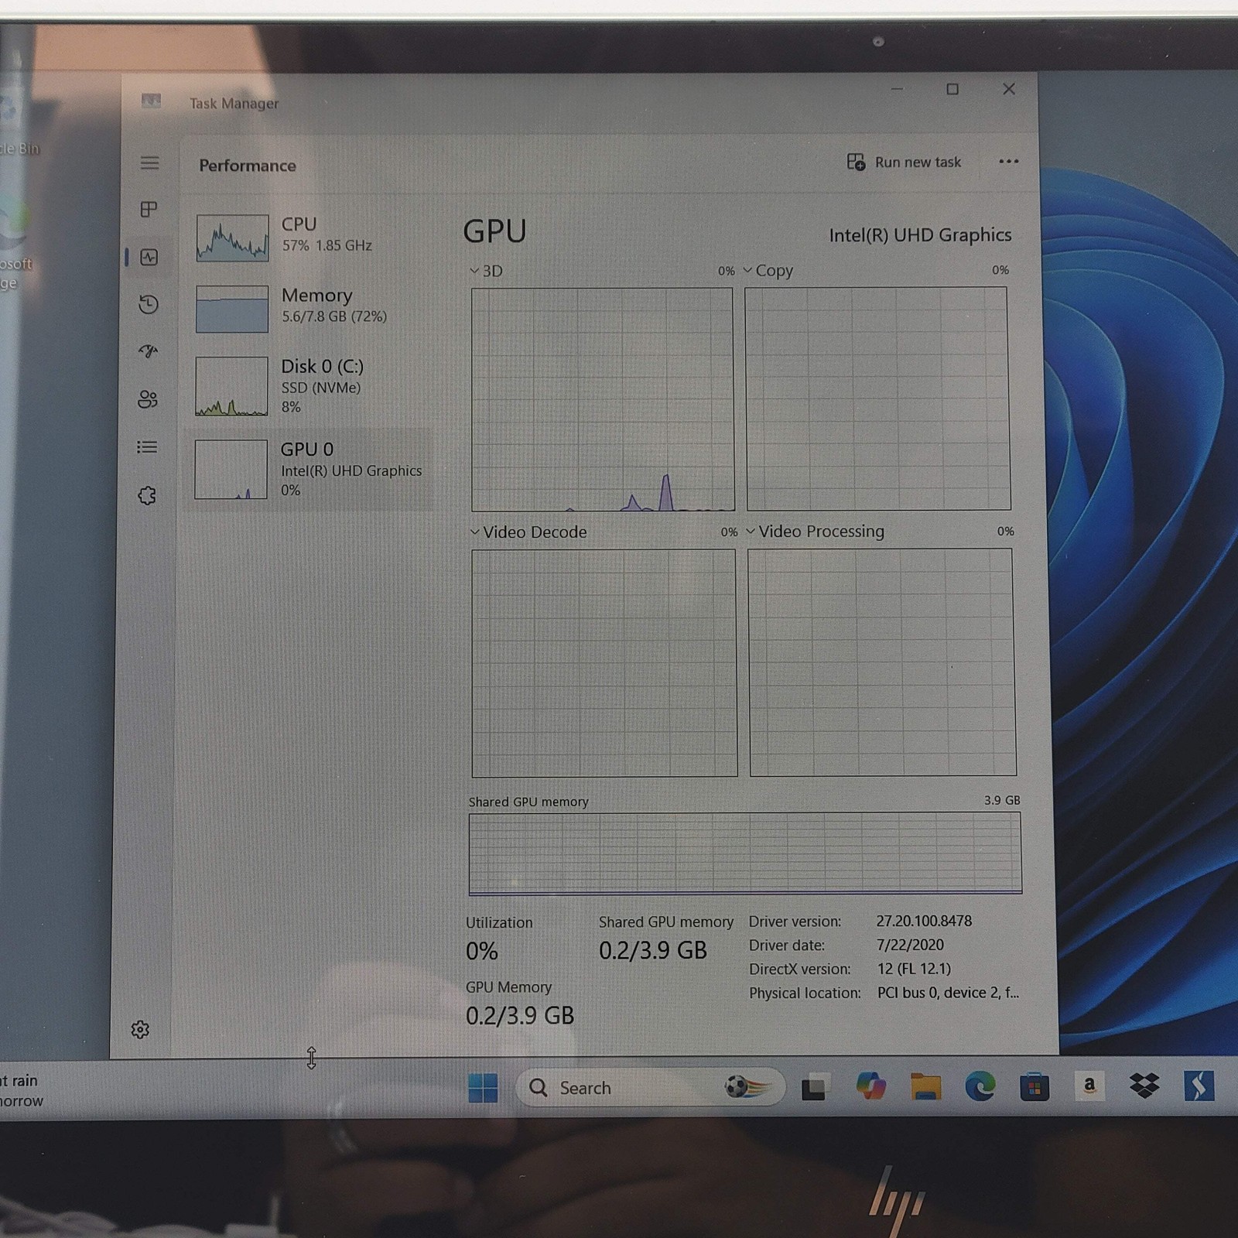
Task: Click the PCI bus 0 physical location
Action: click(948, 993)
